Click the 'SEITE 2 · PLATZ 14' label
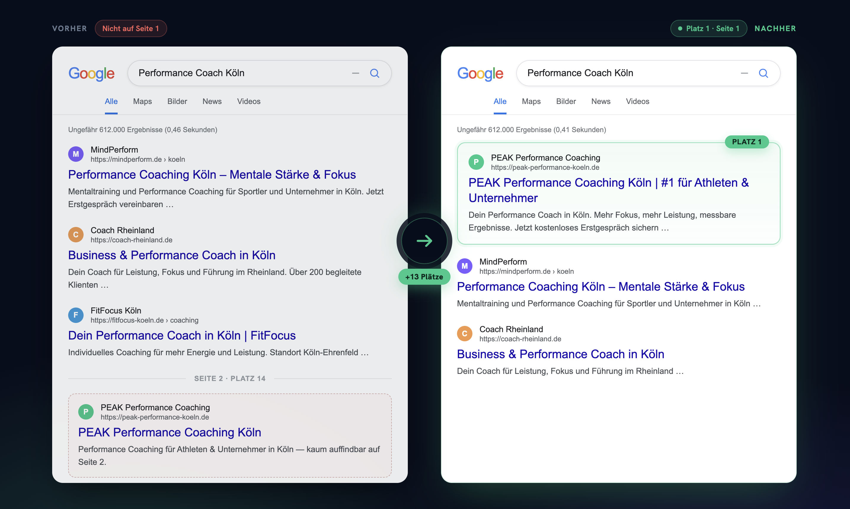 click(x=230, y=378)
